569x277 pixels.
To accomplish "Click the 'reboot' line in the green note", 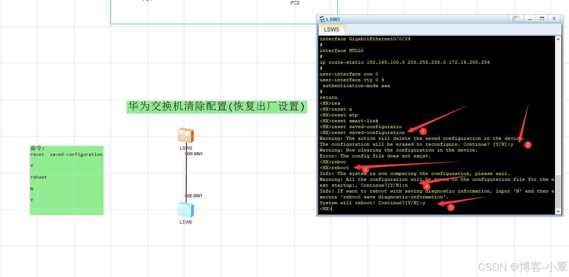I will tap(38, 177).
